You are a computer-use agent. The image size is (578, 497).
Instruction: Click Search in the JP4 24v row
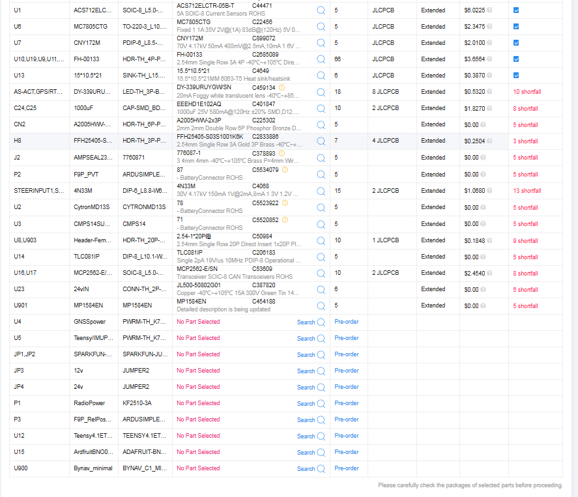(x=311, y=387)
